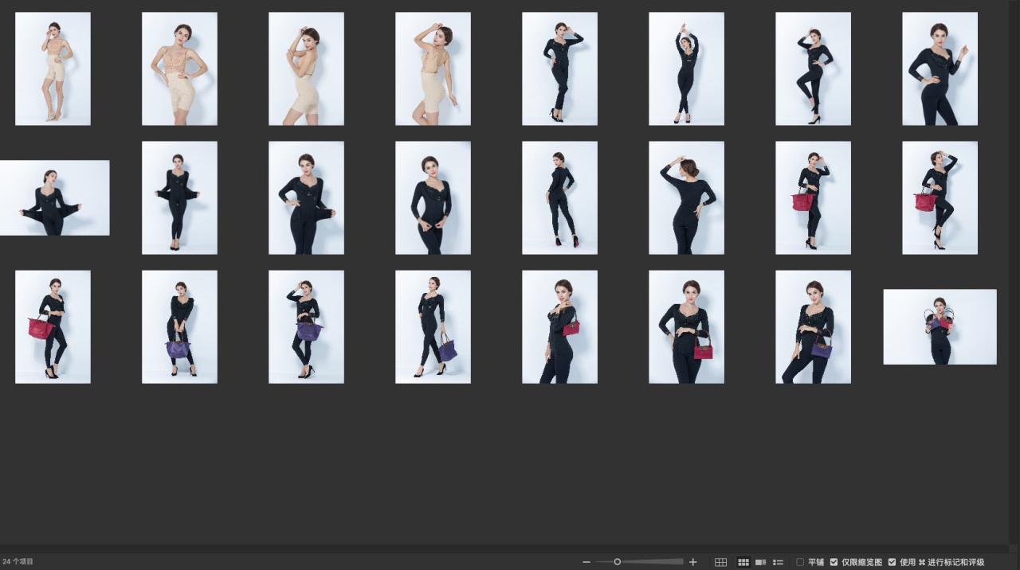This screenshot has height=570, width=1020.
Task: Switch to list view icon
Action: (779, 562)
